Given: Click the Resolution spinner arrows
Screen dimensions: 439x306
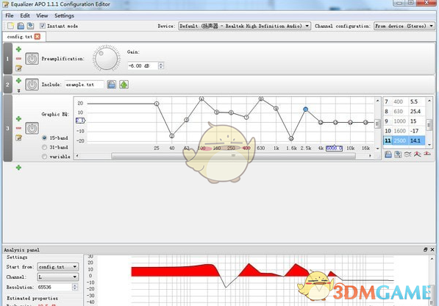Looking at the screenshot, I should pyautogui.click(x=75, y=287).
